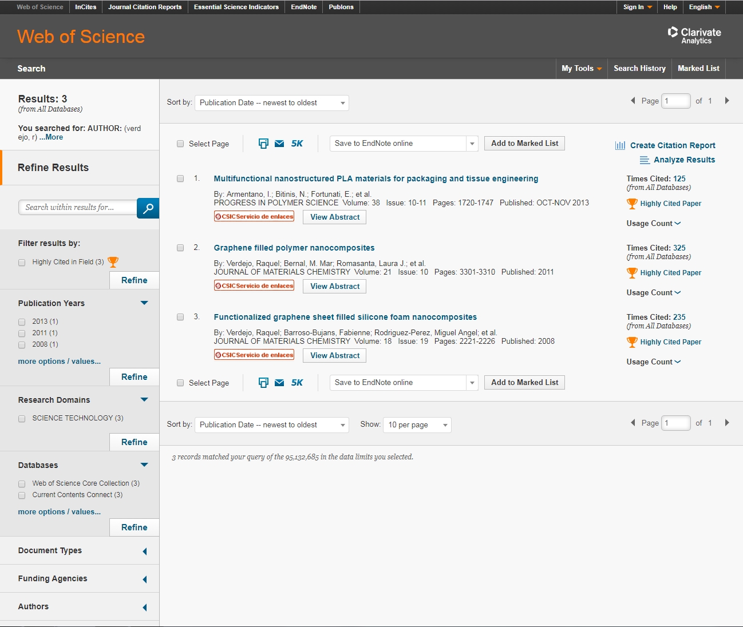Click the trophy icon for silicone foam record
This screenshot has height=627, width=743.
click(632, 342)
